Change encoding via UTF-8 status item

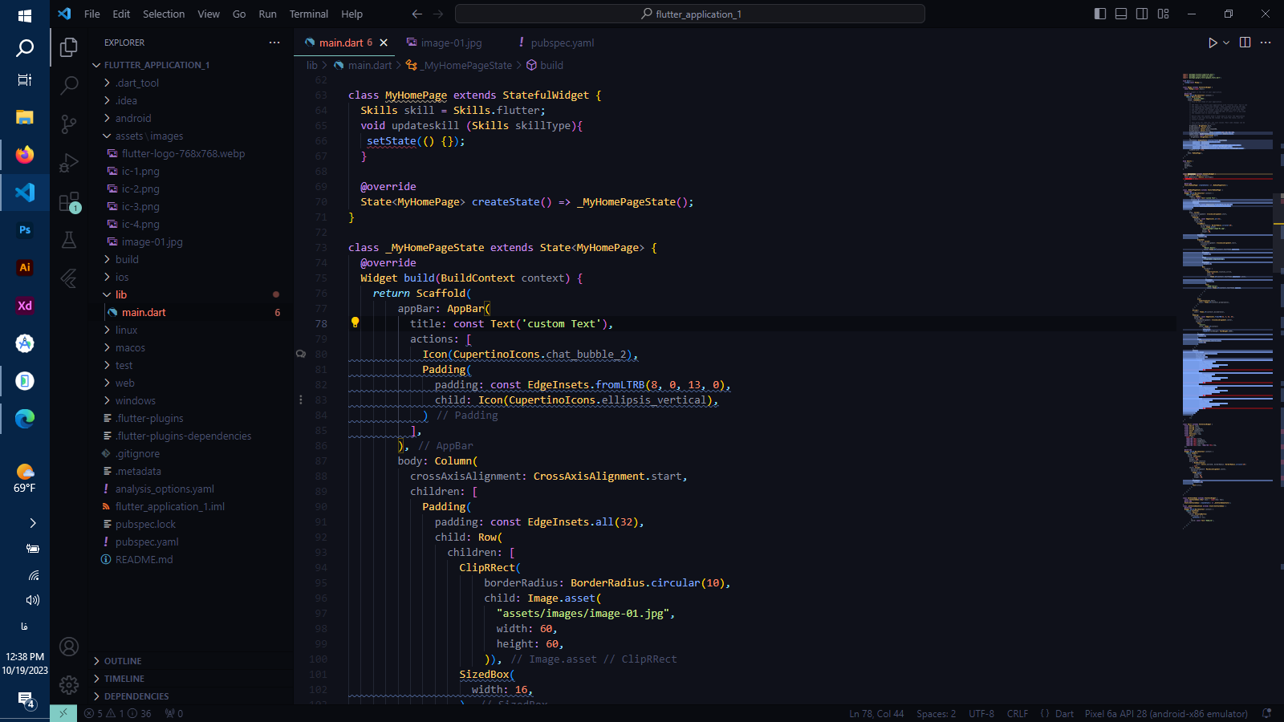981,713
